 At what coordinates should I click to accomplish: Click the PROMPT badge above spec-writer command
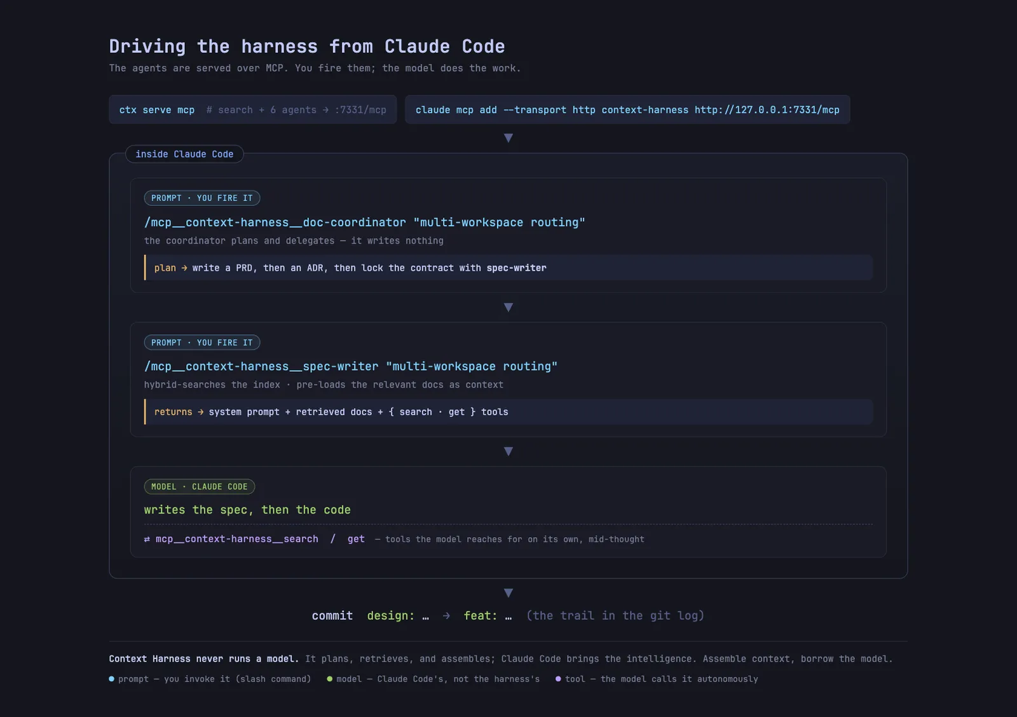pos(202,343)
